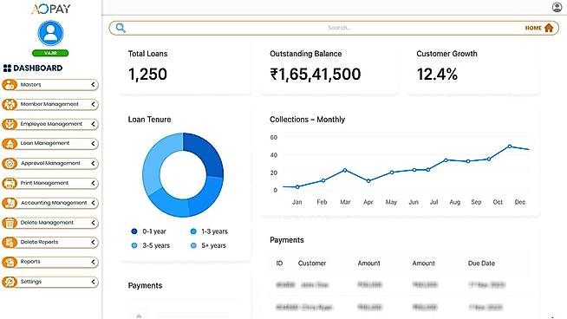567x319 pixels.
Task: Expand the Accounting Management chevron
Action: click(94, 203)
